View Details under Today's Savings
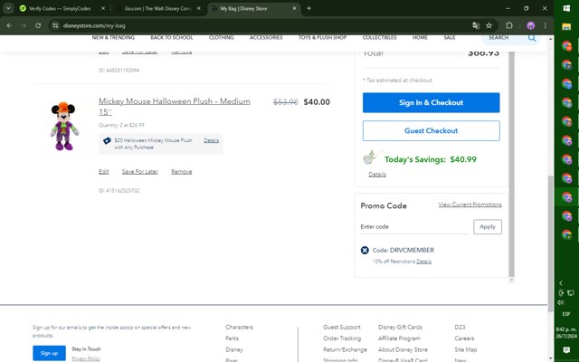579x362 pixels. point(377,175)
